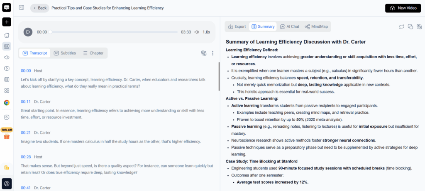Screen dimensions: 425x191
Task: Open the Chapter tab
Action: point(93,53)
